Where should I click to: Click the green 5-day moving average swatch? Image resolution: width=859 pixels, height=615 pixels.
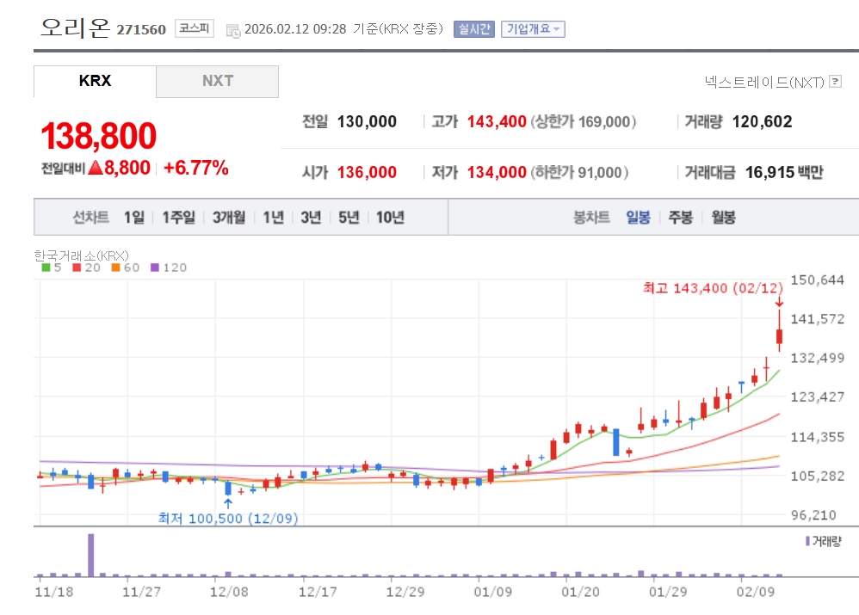click(x=46, y=268)
